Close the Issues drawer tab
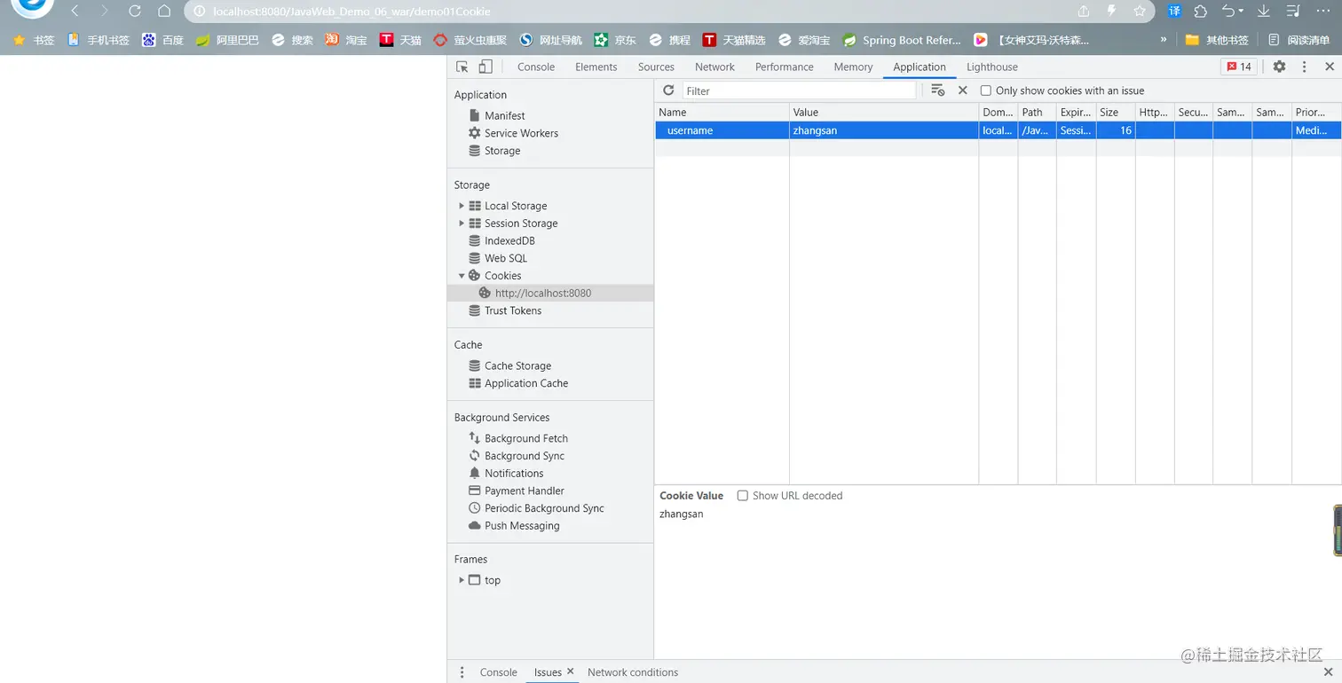This screenshot has width=1342, height=683. coord(570,671)
